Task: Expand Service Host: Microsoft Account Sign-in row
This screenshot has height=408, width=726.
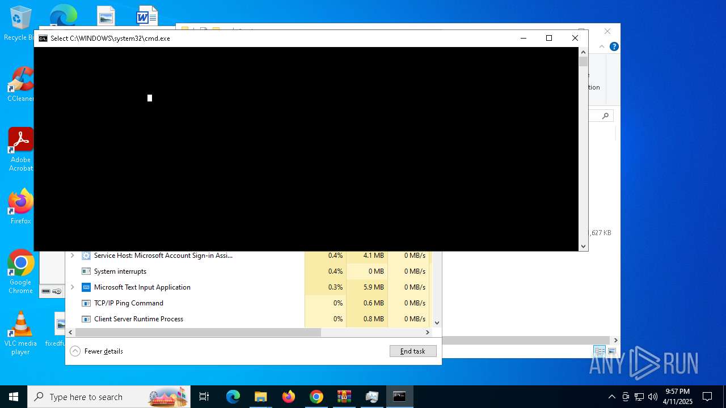Action: click(x=72, y=256)
